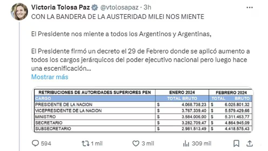268x151 pixels.
Task: Open the three-dot more options menu
Action: click(250, 8)
